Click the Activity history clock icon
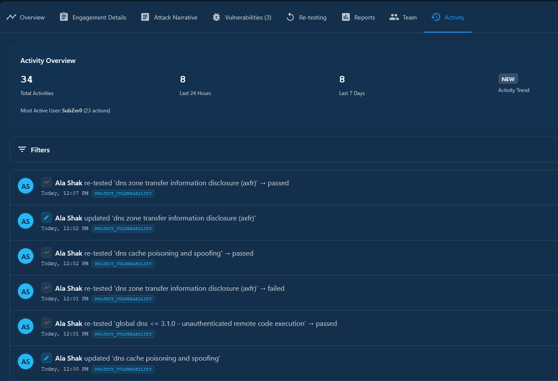 [436, 17]
